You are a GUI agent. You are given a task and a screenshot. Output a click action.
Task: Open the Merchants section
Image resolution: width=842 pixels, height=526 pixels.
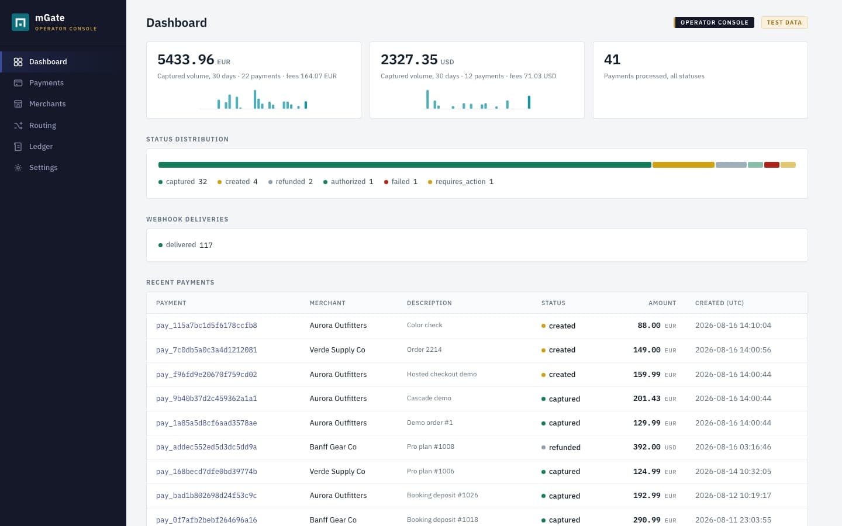pyautogui.click(x=63, y=104)
